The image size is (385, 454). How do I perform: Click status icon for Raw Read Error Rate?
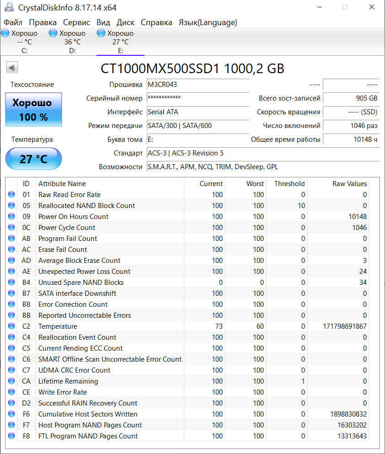coord(11,195)
